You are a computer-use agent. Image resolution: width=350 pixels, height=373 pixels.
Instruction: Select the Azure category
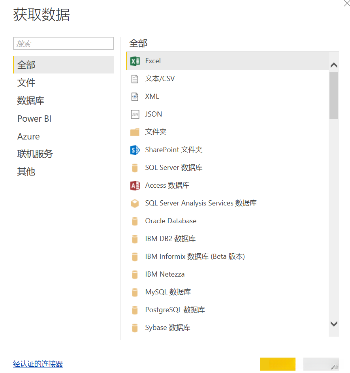click(28, 136)
